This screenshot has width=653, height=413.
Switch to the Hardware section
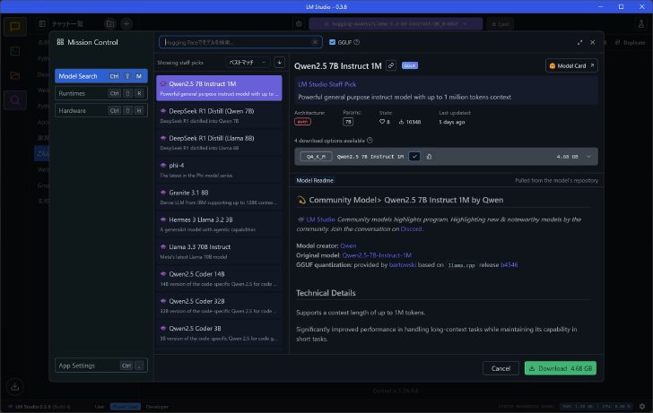click(x=101, y=110)
